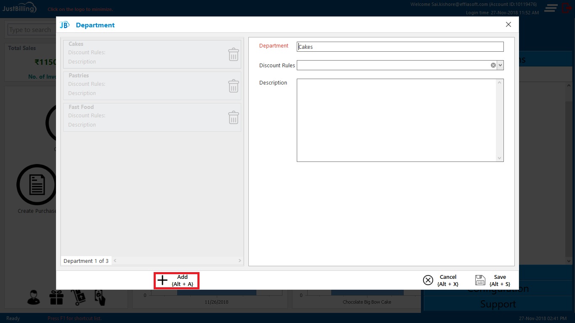Click Cancel (Alt + X) button
This screenshot has height=323, width=575.
tap(441, 281)
